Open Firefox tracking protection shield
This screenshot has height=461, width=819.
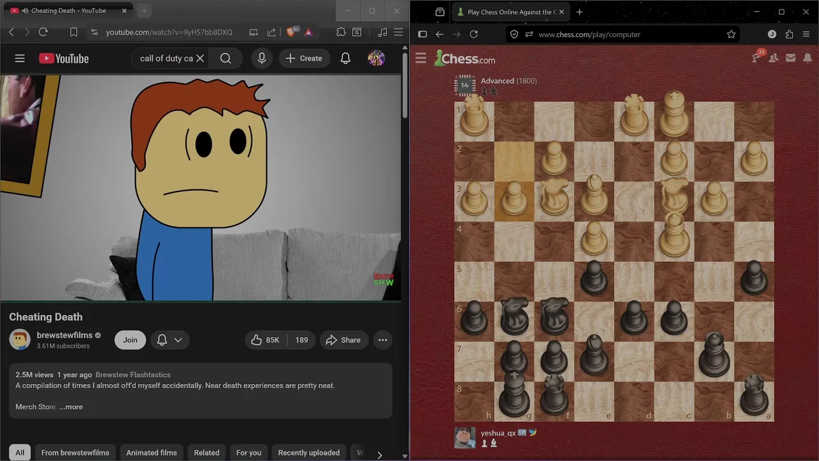click(x=514, y=35)
